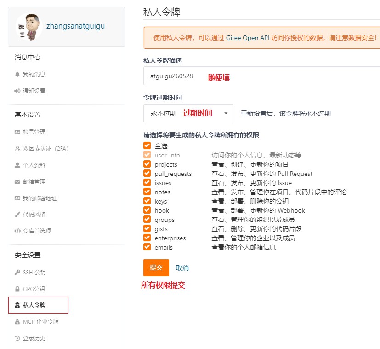The width and height of the screenshot is (380, 349).
Task: Uncheck the pull_requests permission checkbox
Action: [x=147, y=173]
